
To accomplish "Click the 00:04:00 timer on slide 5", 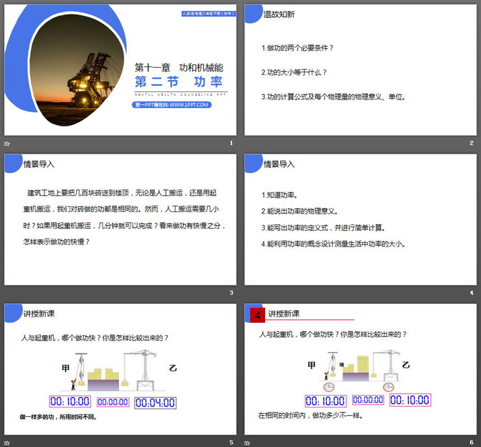I will [155, 403].
